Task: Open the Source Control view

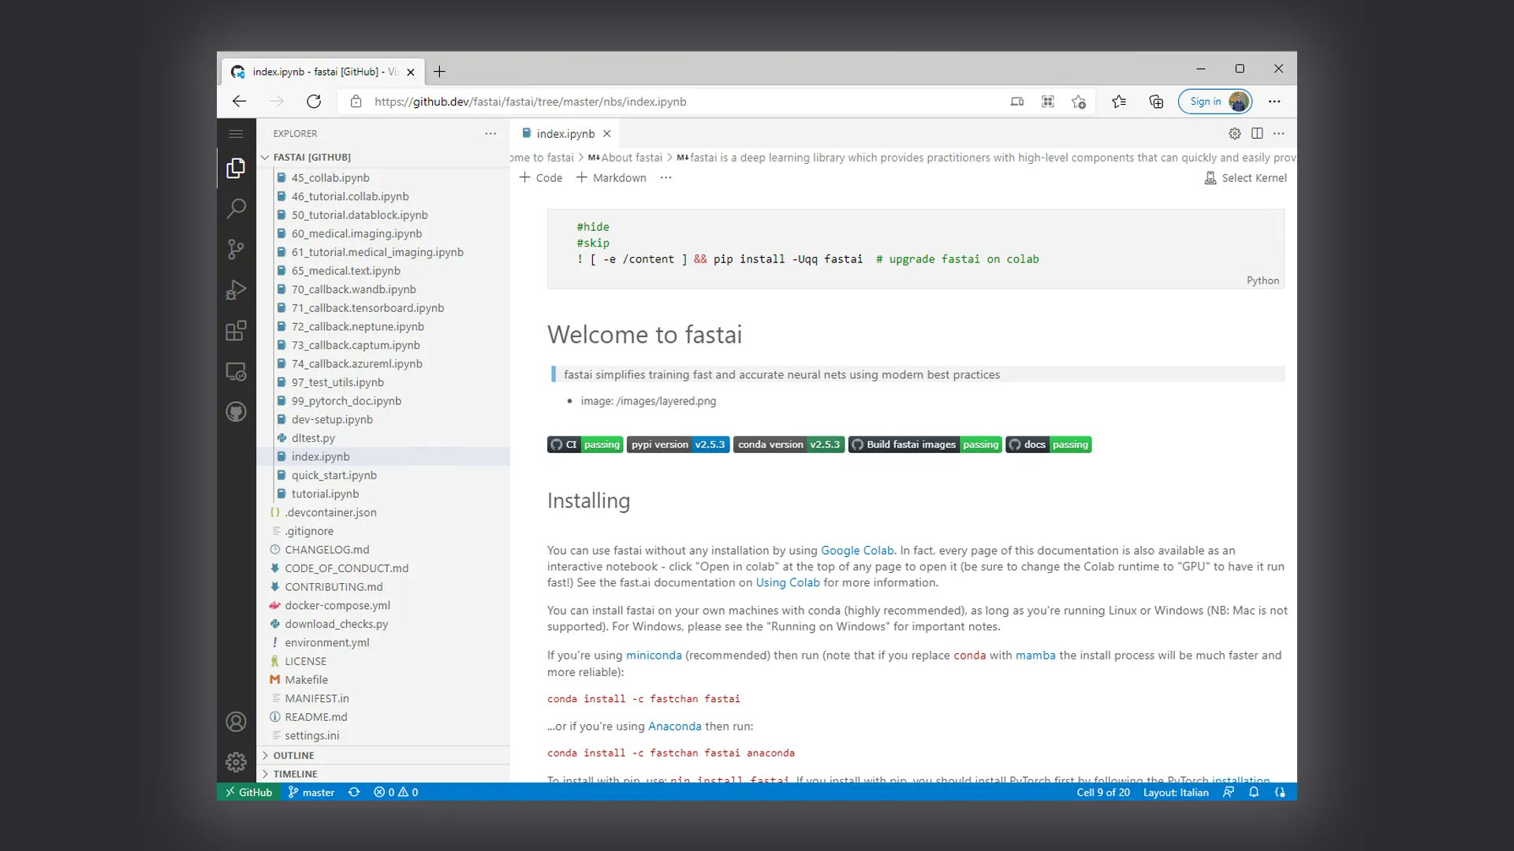Action: pos(236,249)
